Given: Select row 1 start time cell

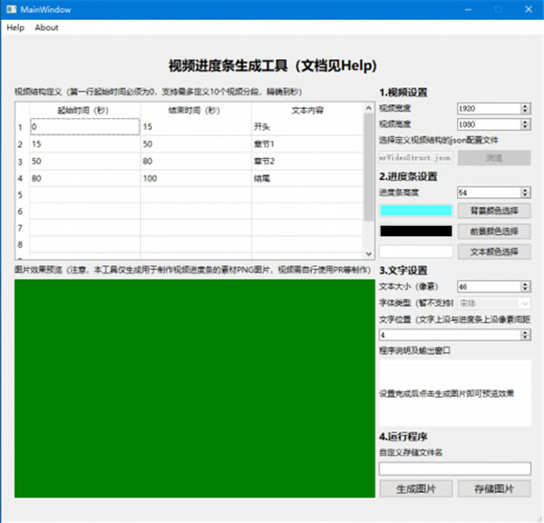Looking at the screenshot, I should point(84,126).
